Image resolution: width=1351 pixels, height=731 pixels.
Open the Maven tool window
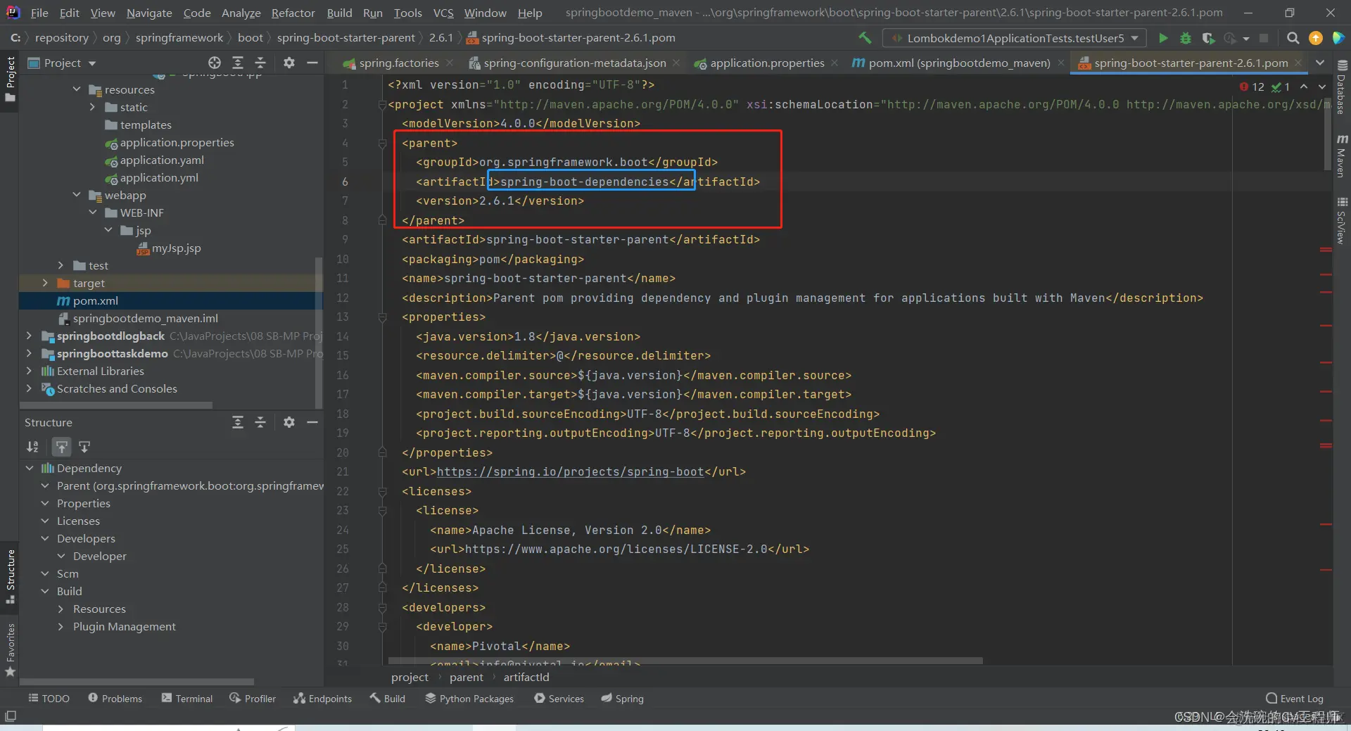click(1341, 155)
